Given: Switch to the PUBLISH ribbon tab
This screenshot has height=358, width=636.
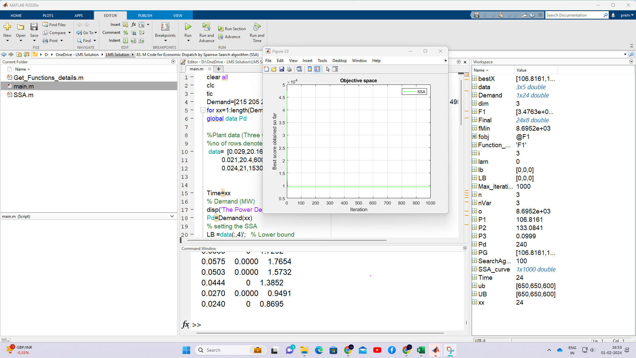Looking at the screenshot, I should point(144,15).
